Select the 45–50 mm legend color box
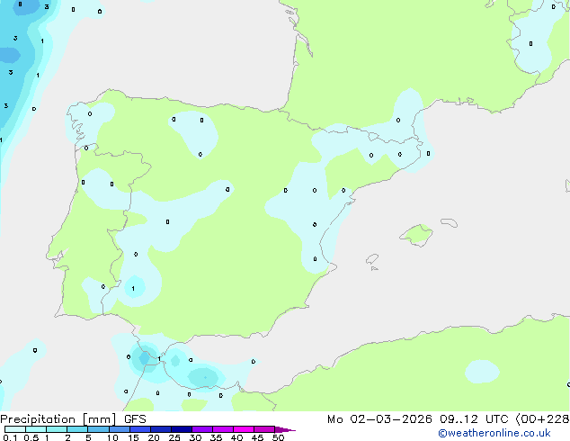 [x=264, y=429]
